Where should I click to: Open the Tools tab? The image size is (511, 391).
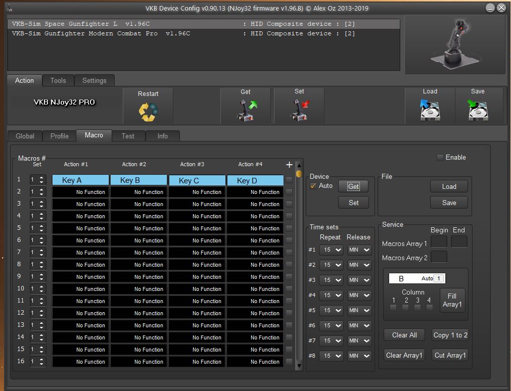(x=58, y=80)
